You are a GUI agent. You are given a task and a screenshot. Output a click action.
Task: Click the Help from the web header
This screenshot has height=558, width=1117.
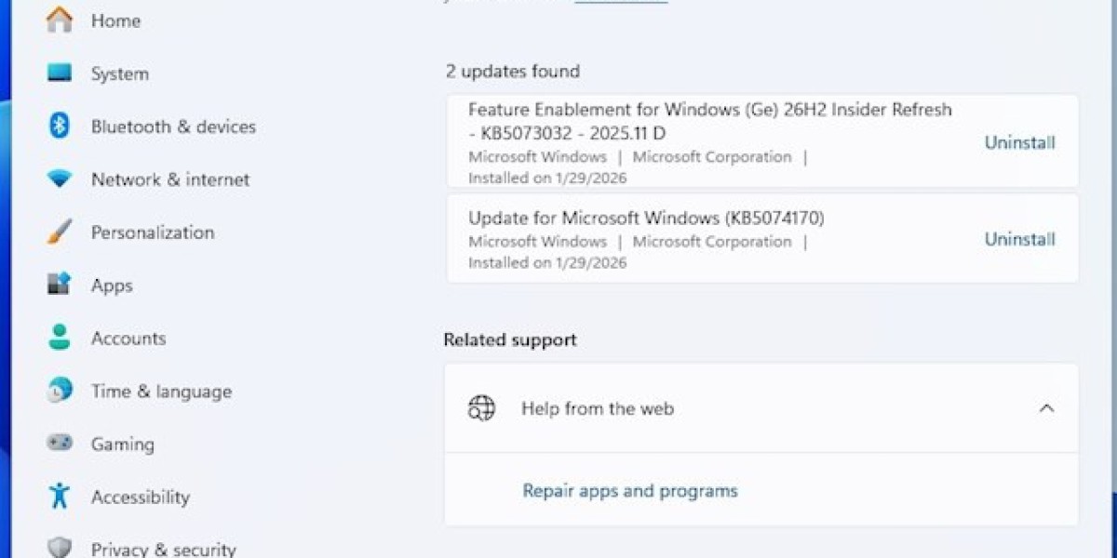598,408
